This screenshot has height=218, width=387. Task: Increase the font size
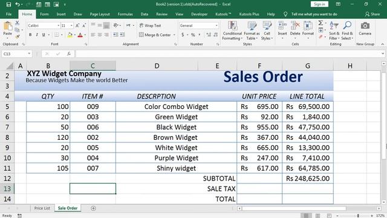(x=77, y=25)
